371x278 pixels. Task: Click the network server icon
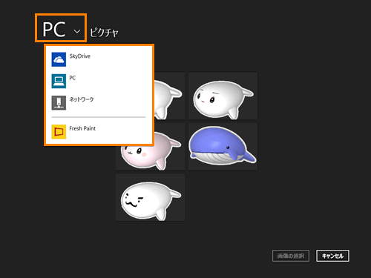(59, 102)
